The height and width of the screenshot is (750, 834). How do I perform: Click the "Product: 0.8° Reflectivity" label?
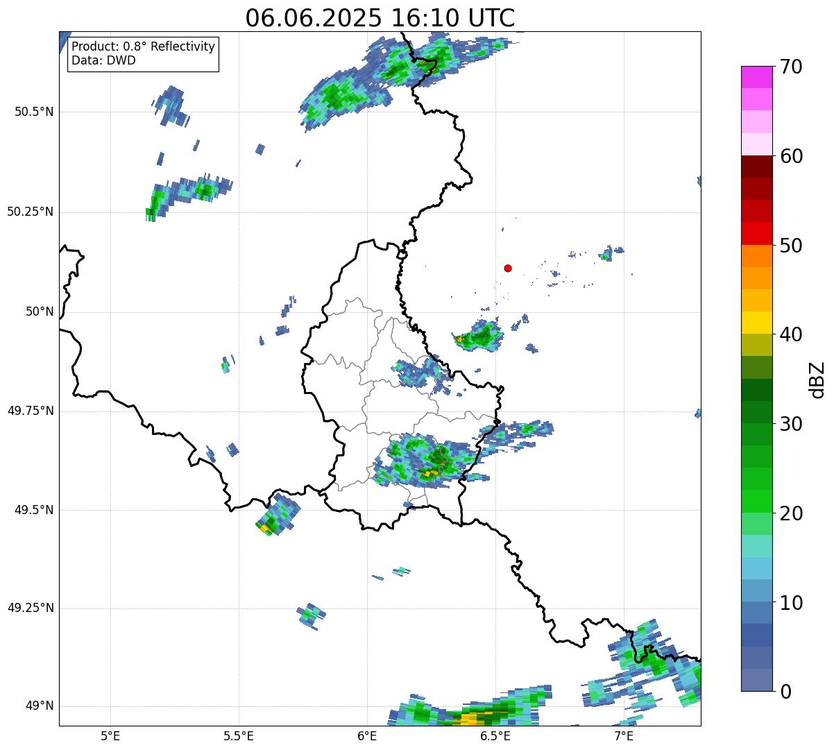(144, 46)
